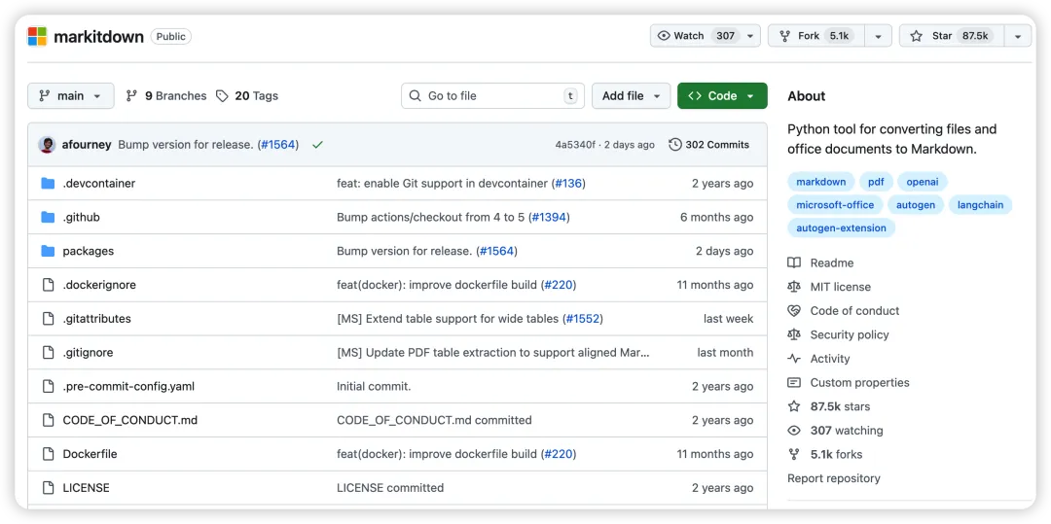The height and width of the screenshot is (524, 1051).
Task: Click afourney's avatar thumbnail
Action: click(47, 145)
